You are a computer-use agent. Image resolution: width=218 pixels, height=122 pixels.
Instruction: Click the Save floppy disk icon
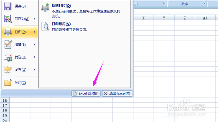pyautogui.click(x=8, y=6)
